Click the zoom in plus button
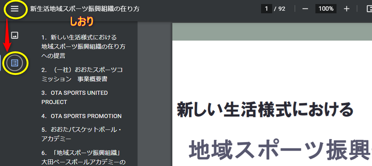Viewport: 372px width, 166px height. [346, 9]
